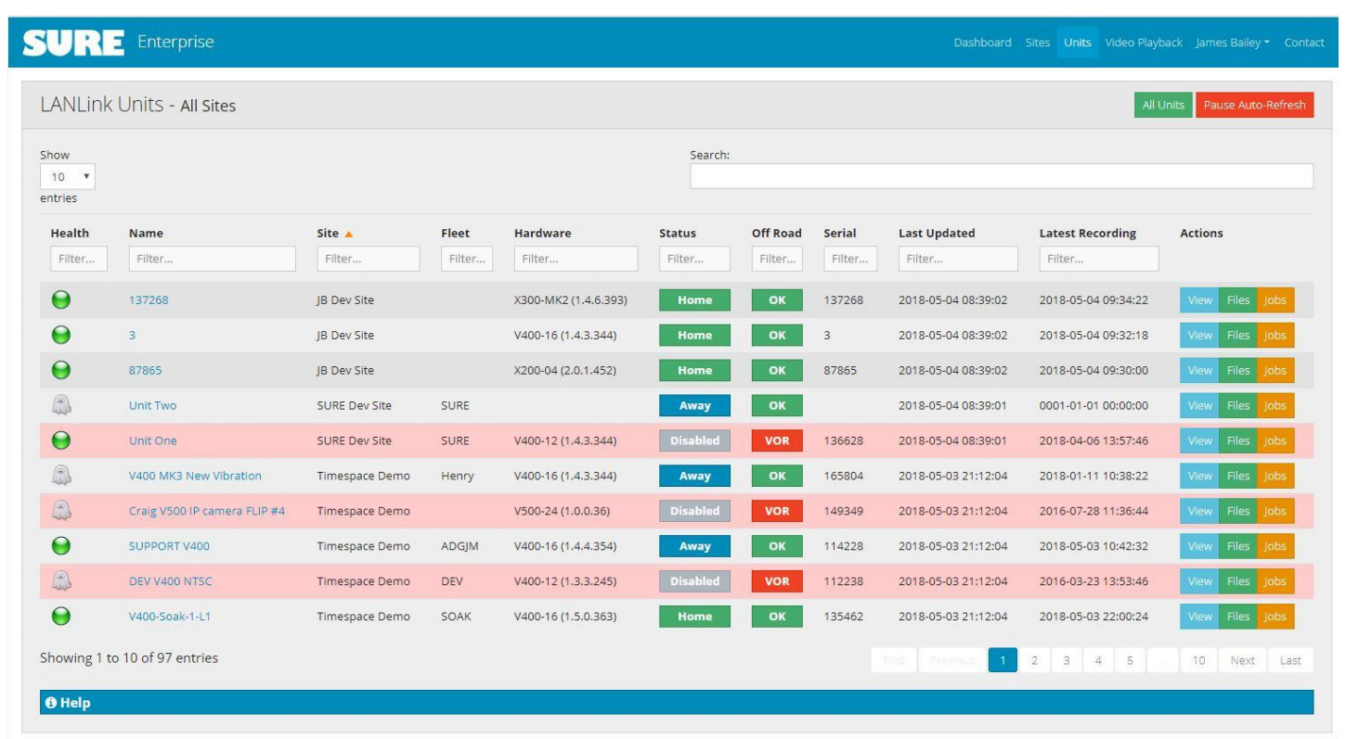Open the Show entries dropdown
This screenshot has height=739, width=1359.
[x=67, y=176]
